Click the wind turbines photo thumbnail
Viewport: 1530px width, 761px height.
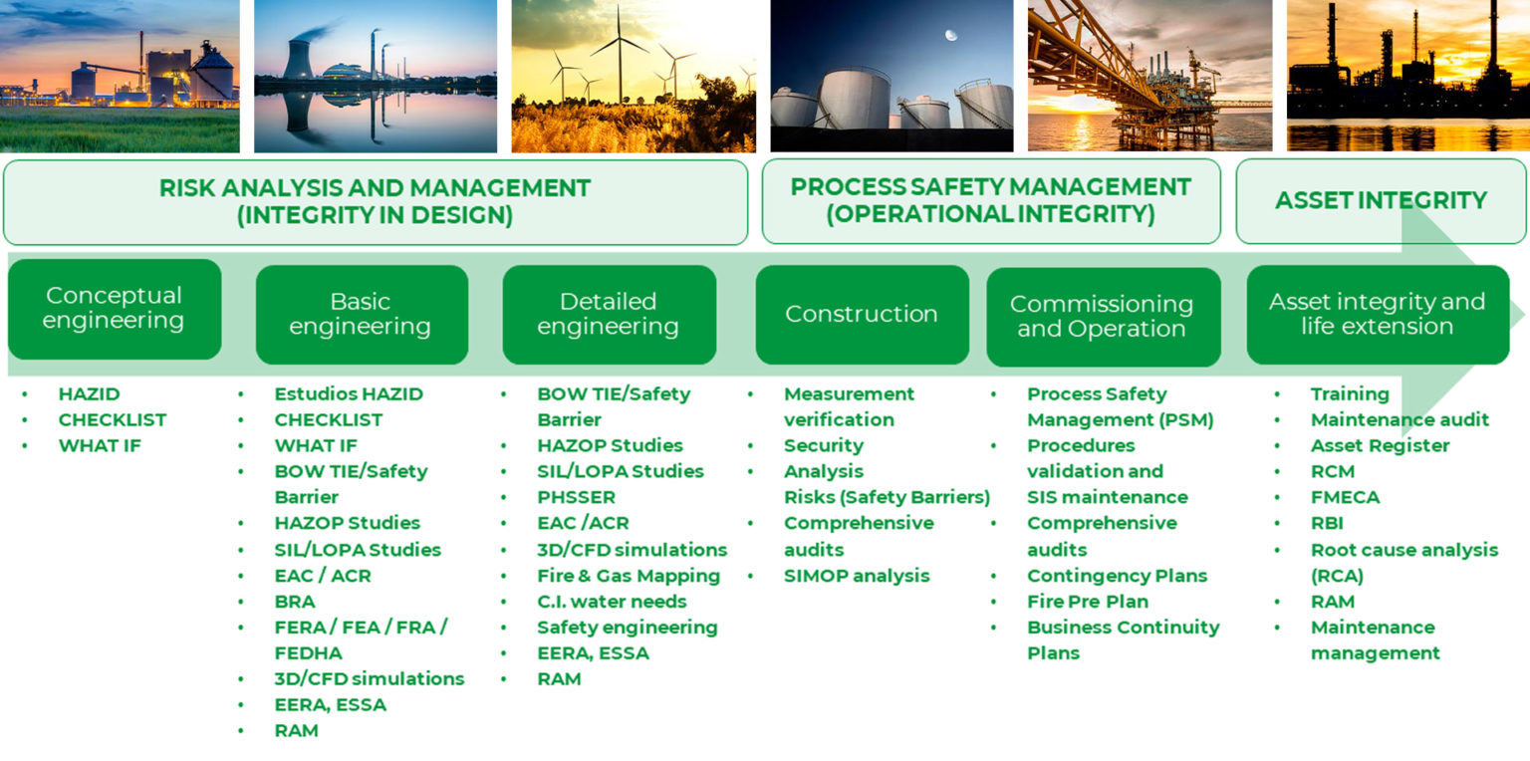click(x=634, y=75)
